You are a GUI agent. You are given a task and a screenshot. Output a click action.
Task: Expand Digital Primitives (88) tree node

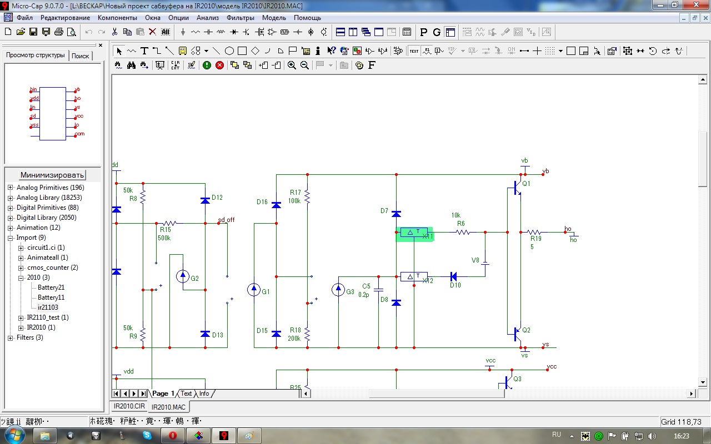pos(11,208)
